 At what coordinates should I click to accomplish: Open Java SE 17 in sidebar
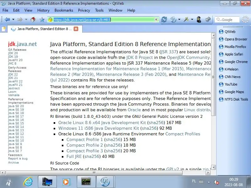pyautogui.click(x=16, y=117)
